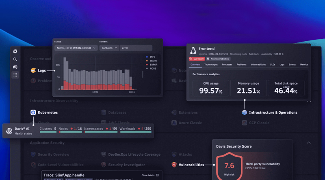Click the Memory usage 21.51% card
The height and width of the screenshot is (180, 325).
tap(248, 88)
